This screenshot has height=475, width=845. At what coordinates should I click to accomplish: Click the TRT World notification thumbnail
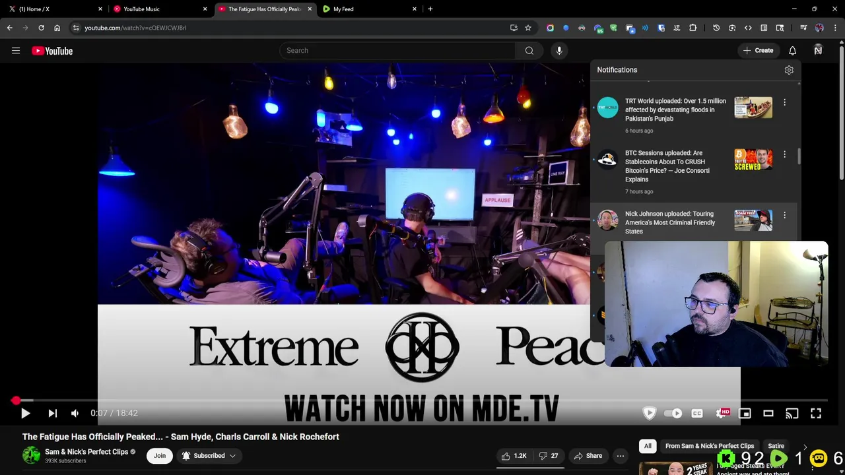[753, 108]
